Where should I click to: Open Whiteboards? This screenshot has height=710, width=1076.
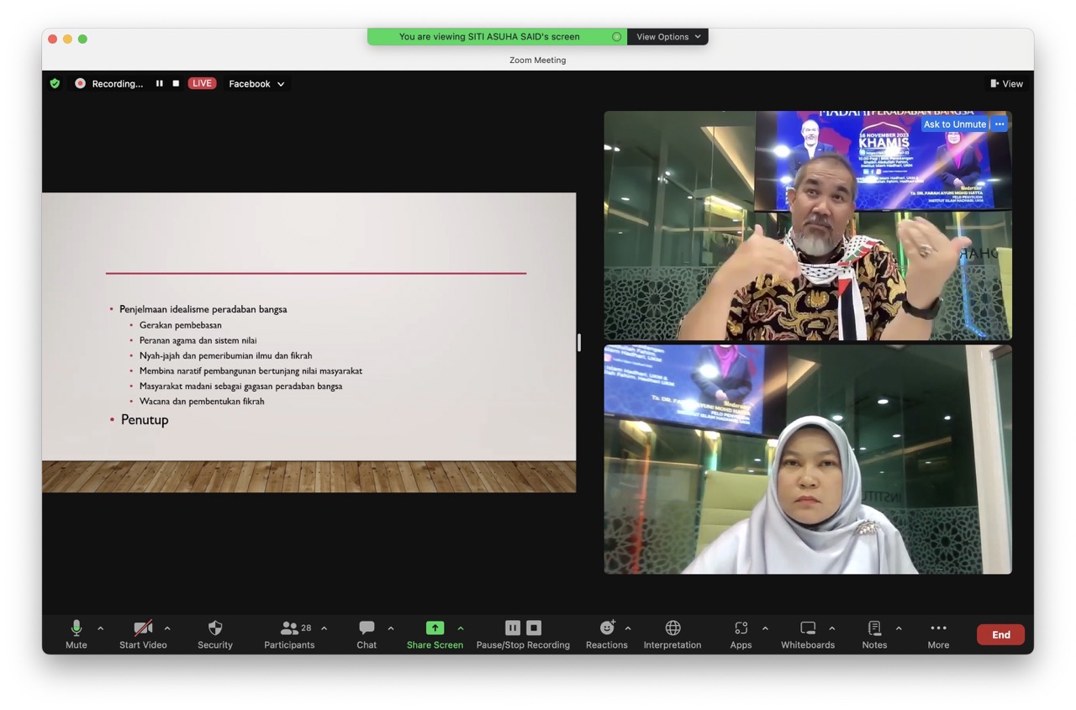point(808,634)
